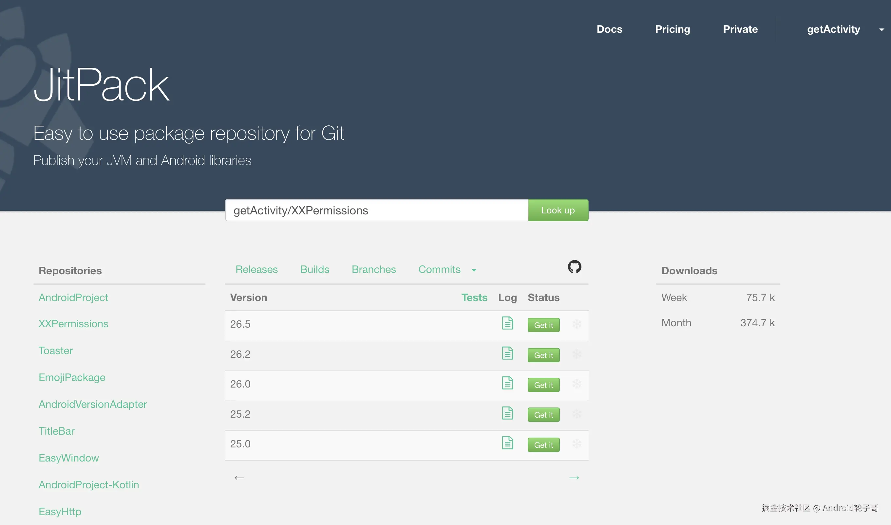The image size is (891, 525).
Task: Open the Pricing menu item
Action: 672,29
